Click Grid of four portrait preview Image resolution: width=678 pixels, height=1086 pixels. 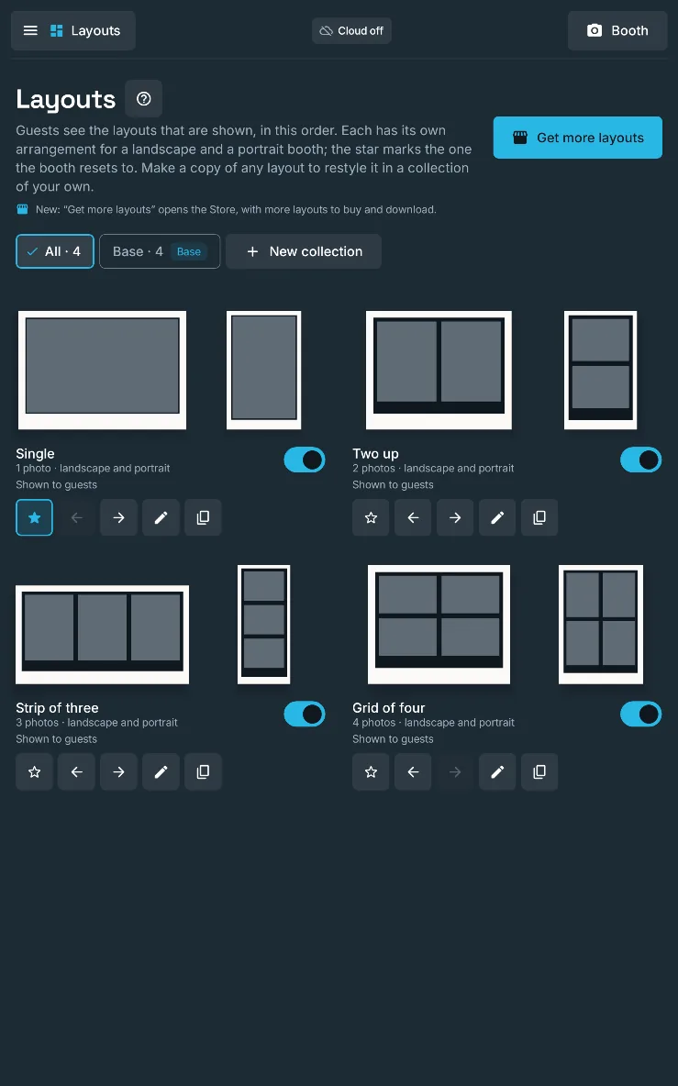tap(601, 624)
